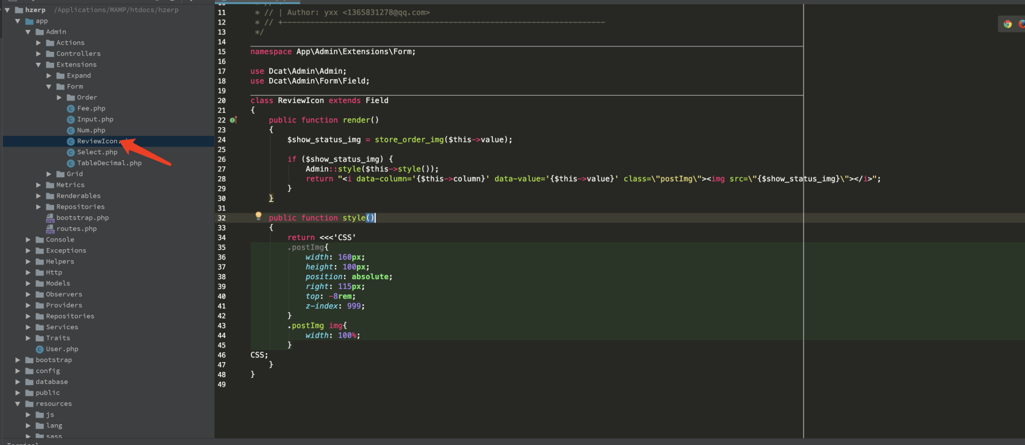1025x445 pixels.
Task: Click the store_order_img function call
Action: tap(410, 140)
